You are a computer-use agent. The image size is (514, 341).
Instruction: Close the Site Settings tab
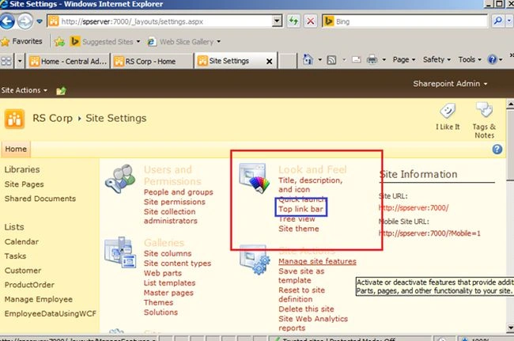[269, 61]
